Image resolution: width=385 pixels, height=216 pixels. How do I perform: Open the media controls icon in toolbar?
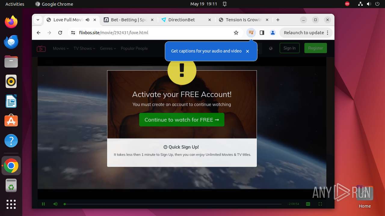[x=251, y=33]
